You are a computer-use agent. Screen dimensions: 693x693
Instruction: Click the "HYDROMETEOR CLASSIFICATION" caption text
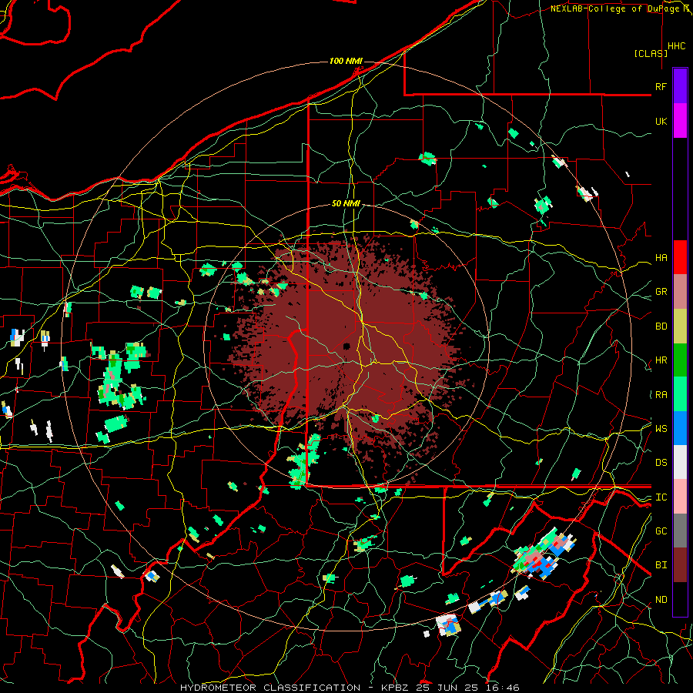pyautogui.click(x=270, y=688)
